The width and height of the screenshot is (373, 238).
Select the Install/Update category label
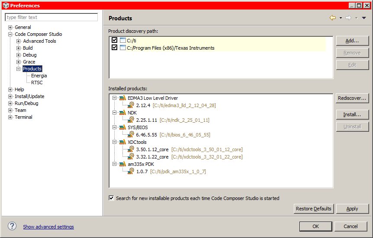[29, 96]
